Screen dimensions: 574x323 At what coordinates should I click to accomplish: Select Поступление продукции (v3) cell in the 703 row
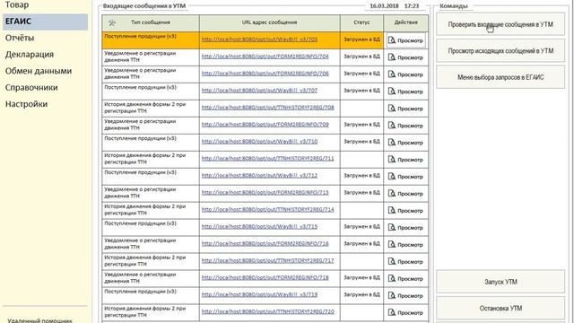(x=151, y=40)
